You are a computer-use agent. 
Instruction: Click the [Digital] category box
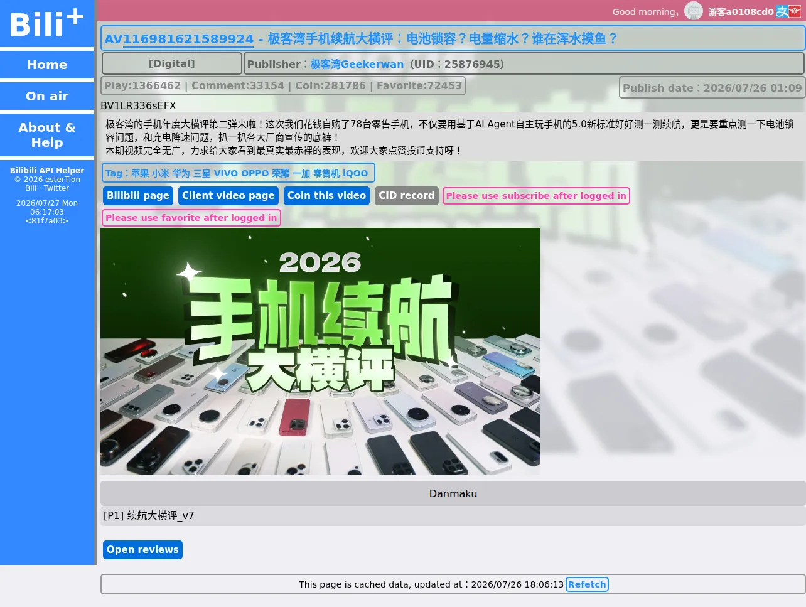pos(172,63)
